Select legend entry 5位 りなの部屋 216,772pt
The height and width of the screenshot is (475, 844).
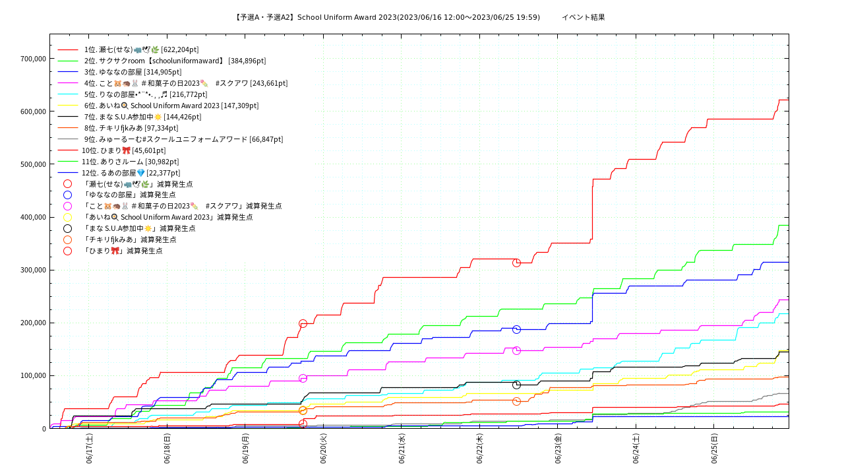pyautogui.click(x=144, y=94)
